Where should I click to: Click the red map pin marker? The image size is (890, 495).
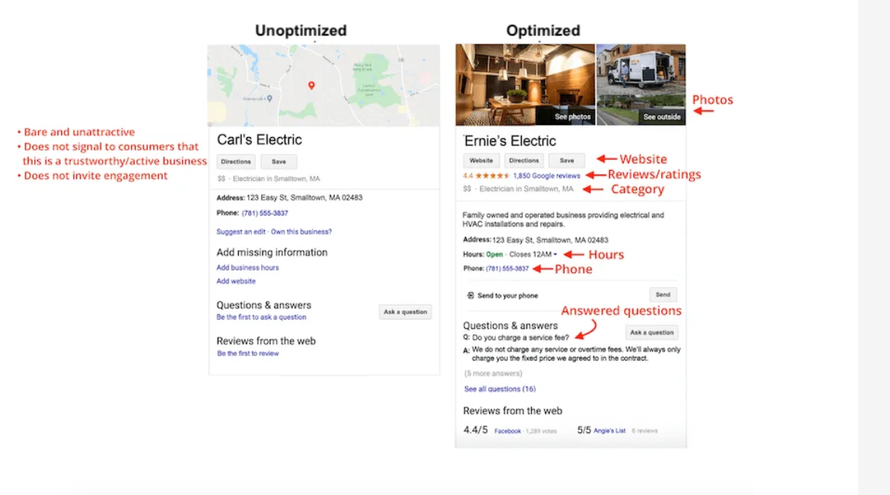(311, 85)
